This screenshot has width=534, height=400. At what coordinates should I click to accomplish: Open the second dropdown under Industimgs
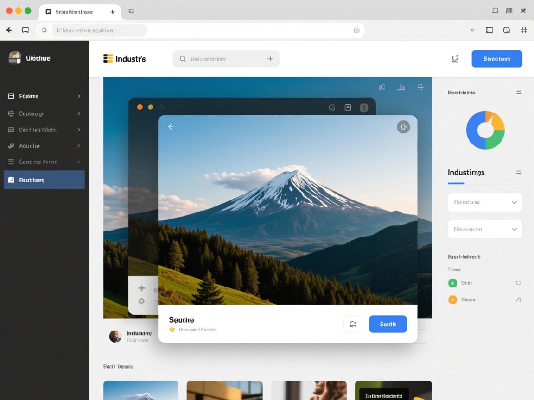pyautogui.click(x=485, y=229)
